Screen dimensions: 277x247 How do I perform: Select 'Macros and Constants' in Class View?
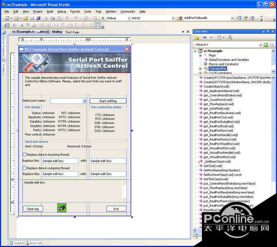(x=223, y=64)
